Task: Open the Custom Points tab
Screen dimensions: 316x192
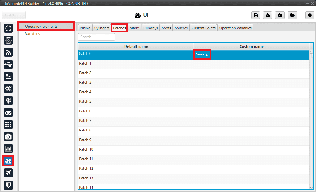Action: (203, 28)
